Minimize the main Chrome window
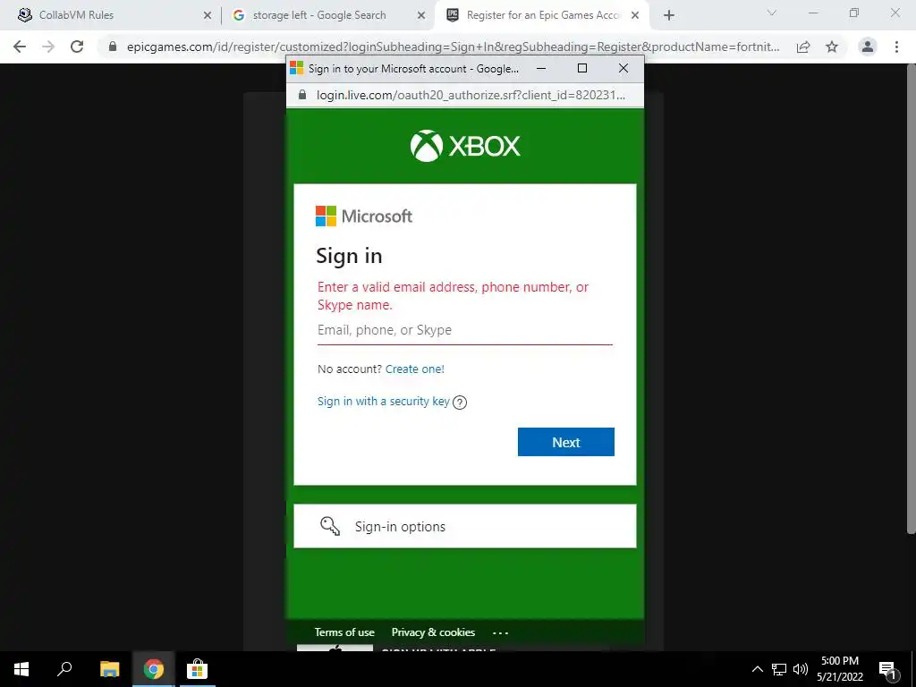This screenshot has height=687, width=916. pos(813,13)
